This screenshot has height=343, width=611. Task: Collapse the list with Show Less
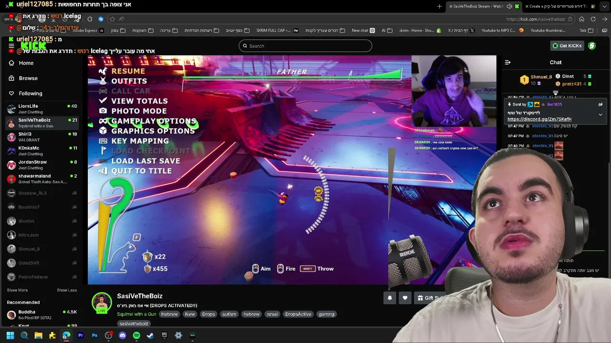(x=67, y=290)
